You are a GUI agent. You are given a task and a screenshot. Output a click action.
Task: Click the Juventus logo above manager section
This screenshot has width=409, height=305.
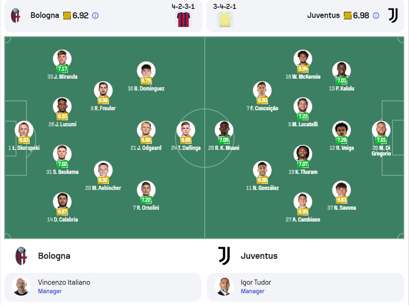[x=224, y=256]
